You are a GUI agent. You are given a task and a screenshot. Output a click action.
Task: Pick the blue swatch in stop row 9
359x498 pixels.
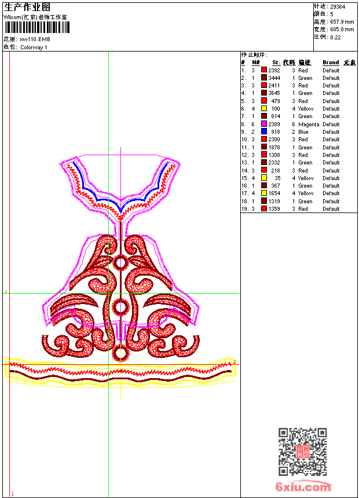point(263,131)
